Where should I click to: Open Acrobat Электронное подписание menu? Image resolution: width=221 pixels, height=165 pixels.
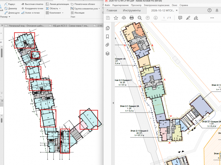[156, 5]
